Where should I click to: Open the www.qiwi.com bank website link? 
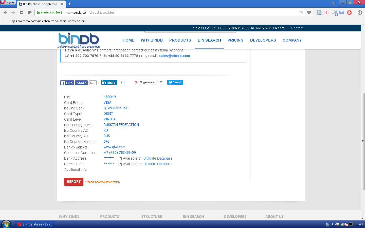point(114,147)
